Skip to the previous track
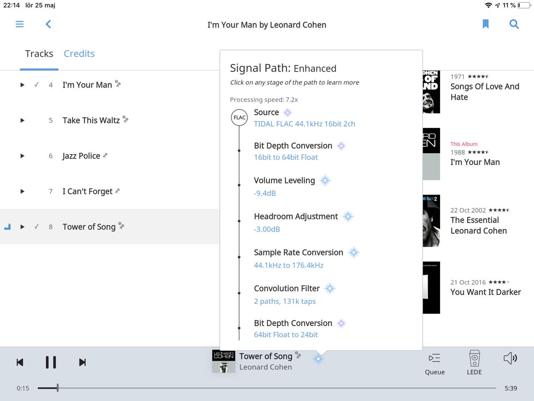Image resolution: width=534 pixels, height=401 pixels. tap(20, 362)
